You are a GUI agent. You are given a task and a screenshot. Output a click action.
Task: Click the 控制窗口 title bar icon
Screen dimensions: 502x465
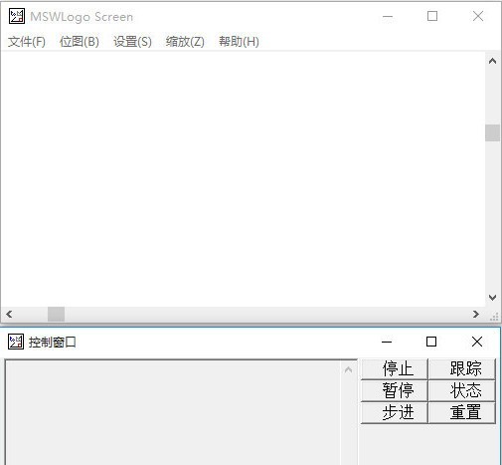(x=16, y=342)
